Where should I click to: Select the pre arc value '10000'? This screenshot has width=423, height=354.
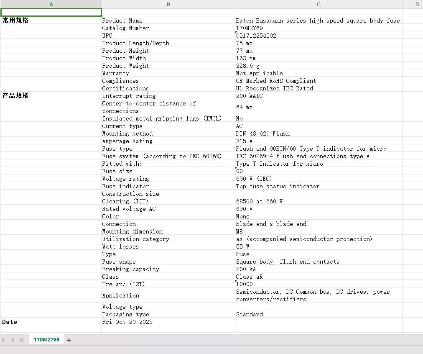click(x=319, y=285)
